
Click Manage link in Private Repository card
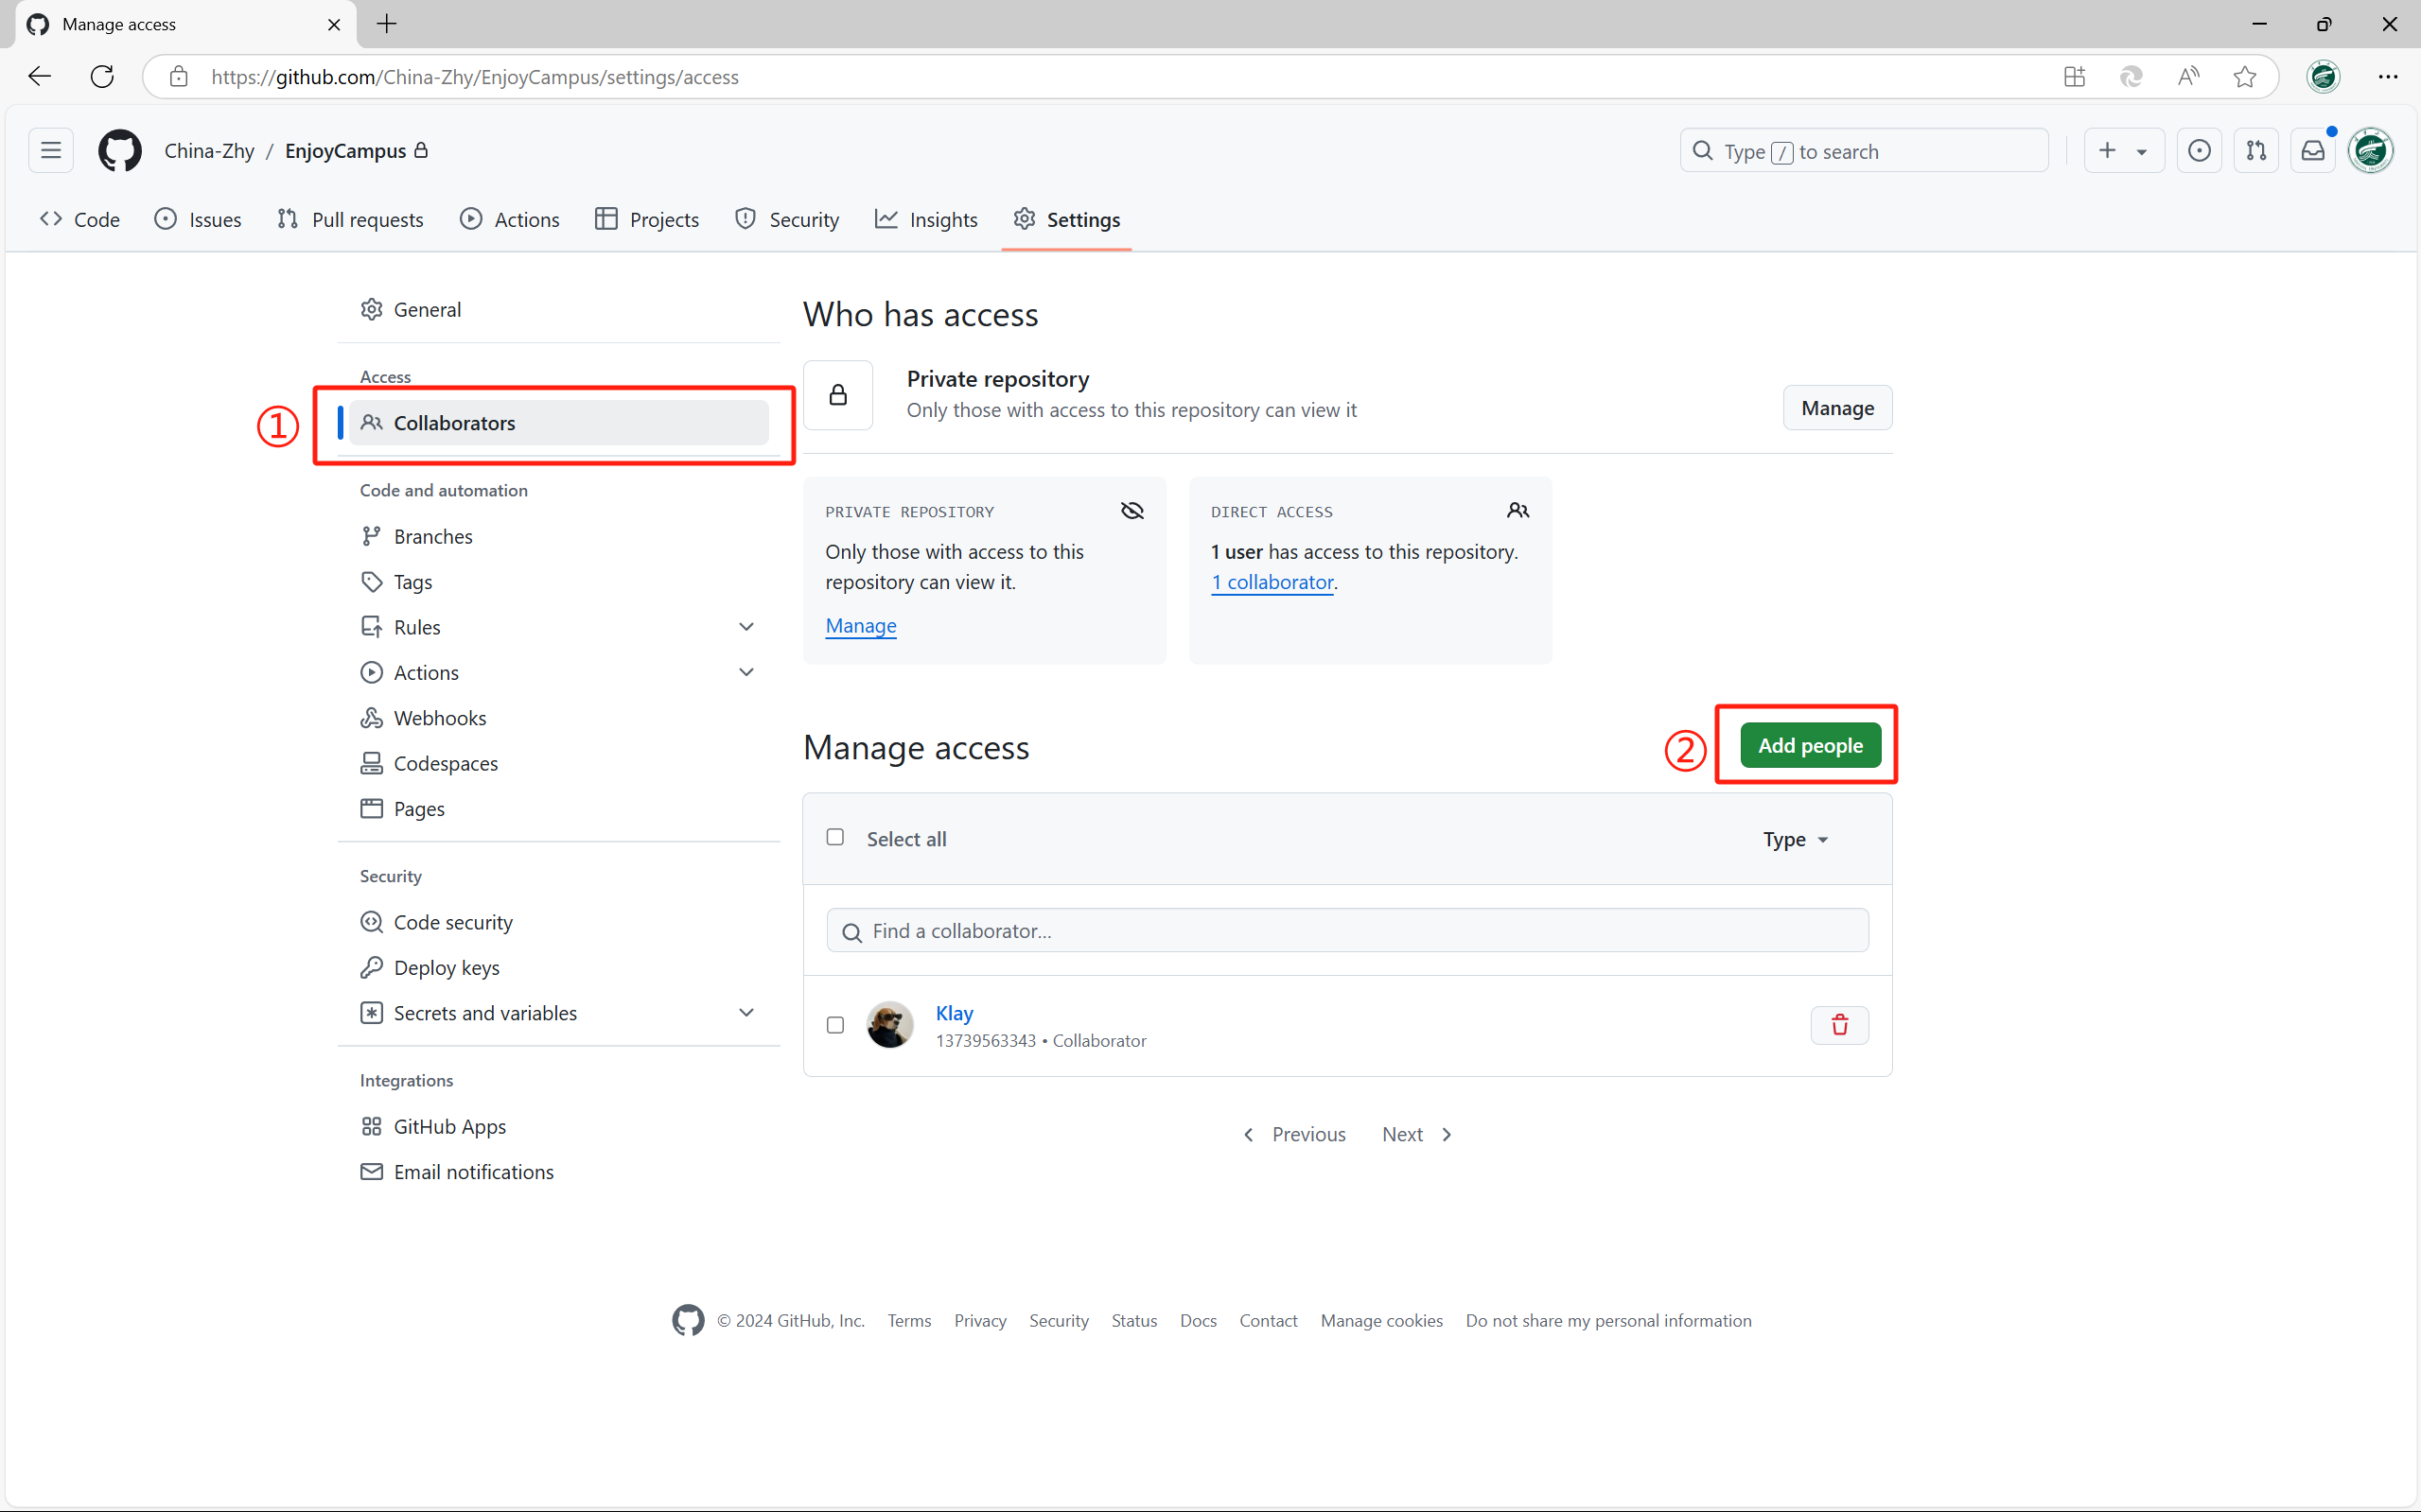point(860,625)
